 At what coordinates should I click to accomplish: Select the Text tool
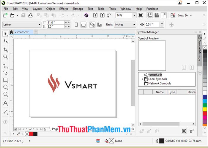pos(5,103)
